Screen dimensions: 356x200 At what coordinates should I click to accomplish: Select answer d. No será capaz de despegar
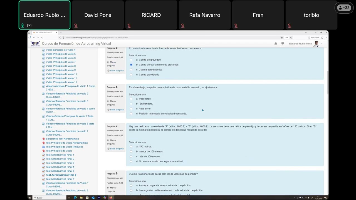click(131, 161)
